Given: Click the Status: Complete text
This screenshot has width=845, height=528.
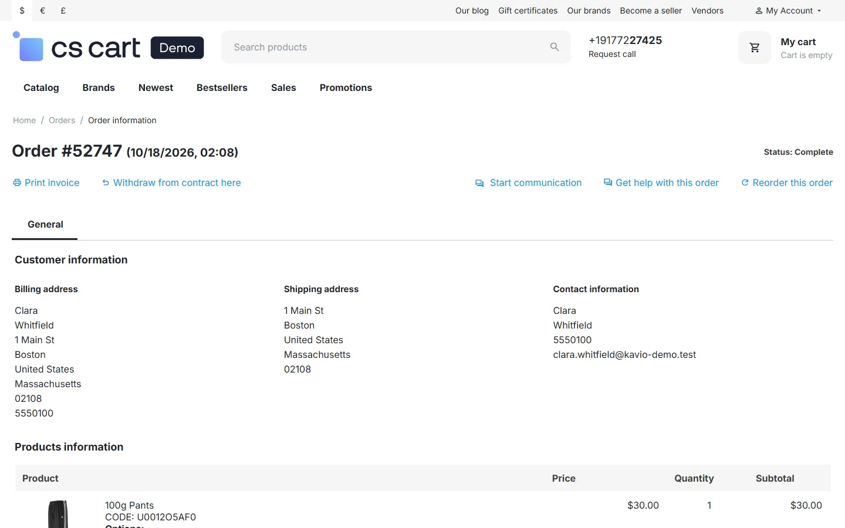Looking at the screenshot, I should coord(798,152).
